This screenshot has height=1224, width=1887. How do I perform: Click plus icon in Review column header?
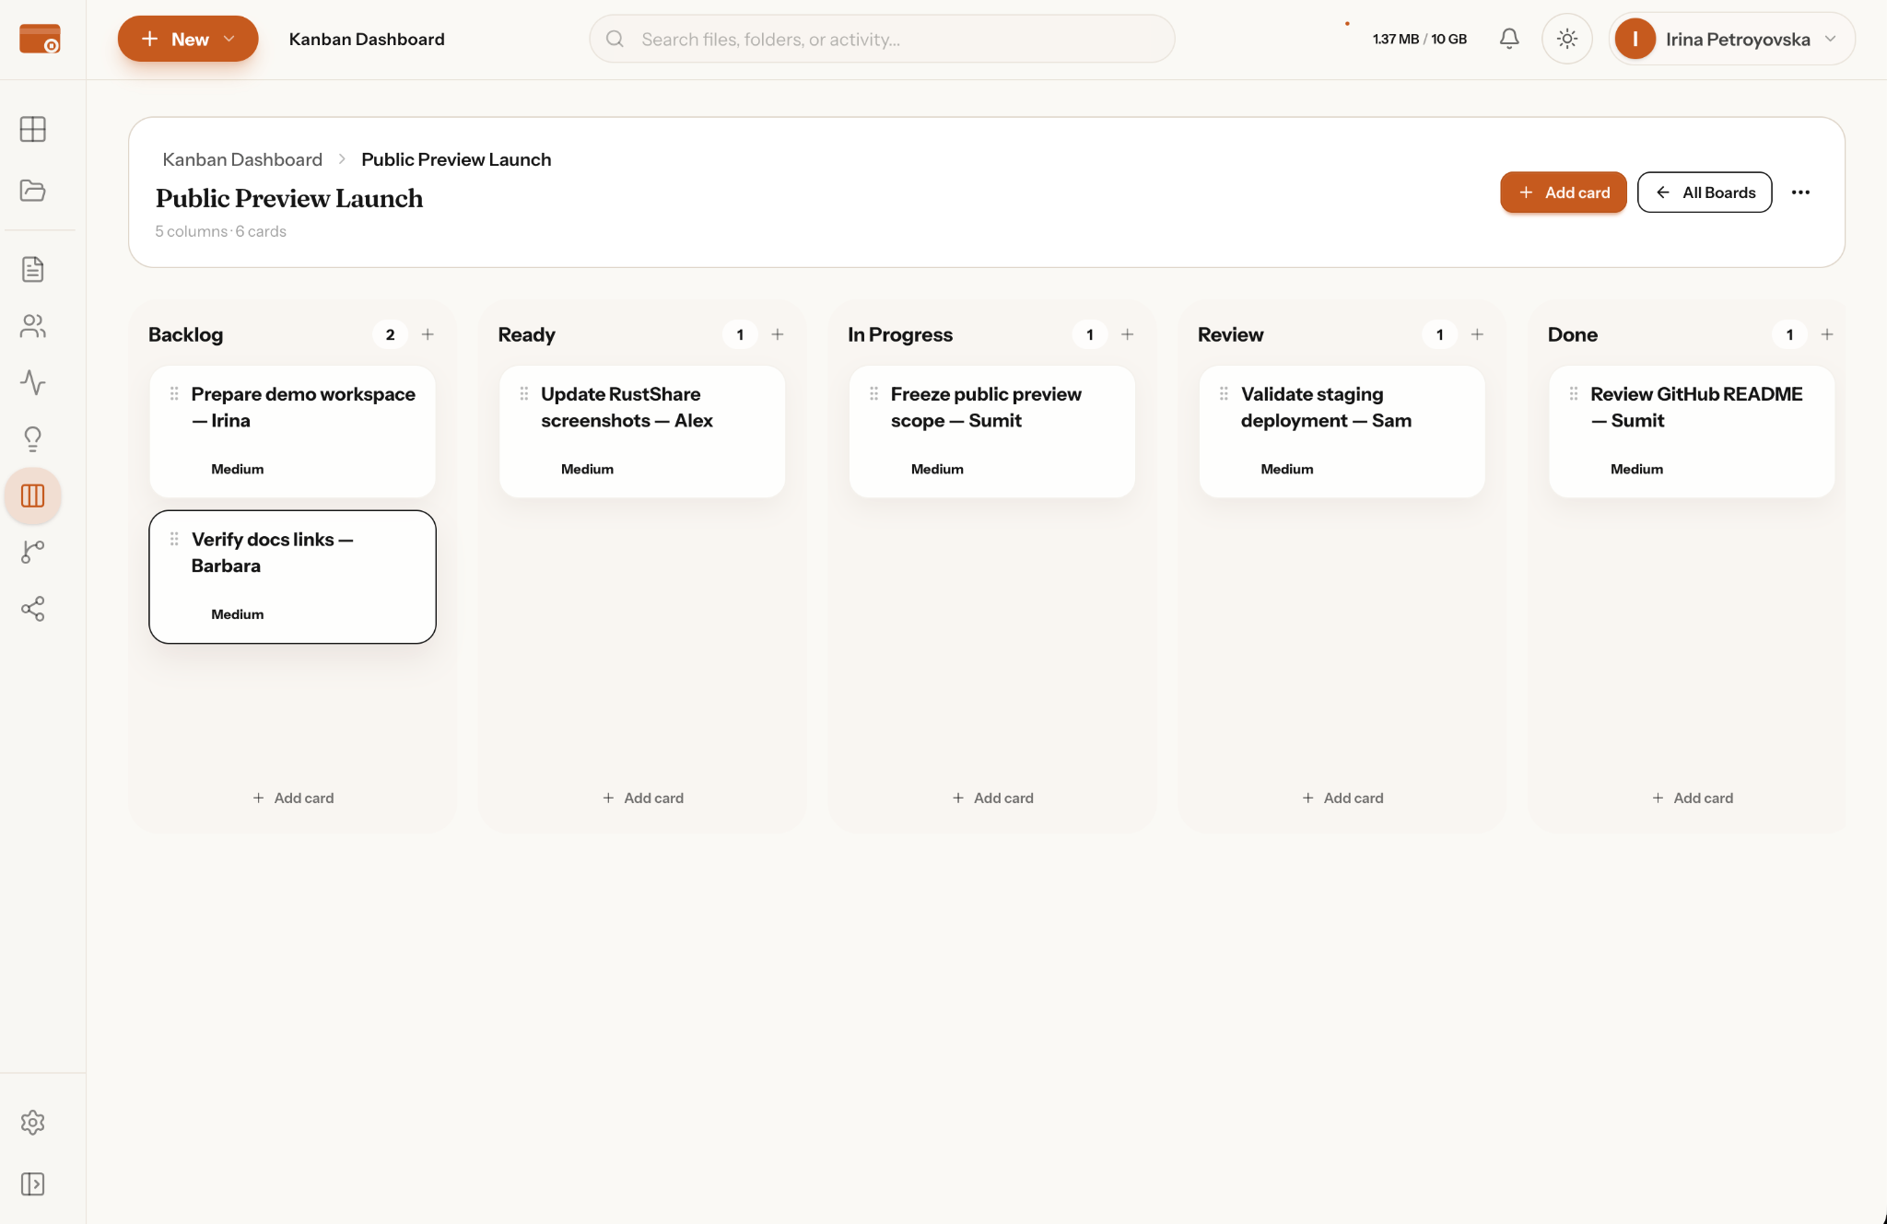[1477, 334]
